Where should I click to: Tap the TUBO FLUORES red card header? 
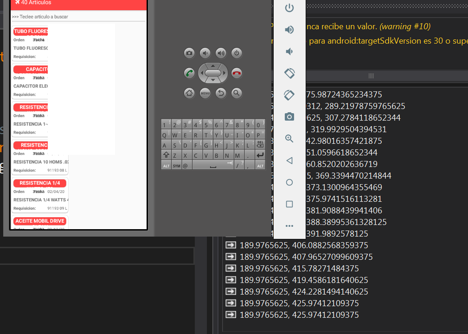(x=31, y=32)
